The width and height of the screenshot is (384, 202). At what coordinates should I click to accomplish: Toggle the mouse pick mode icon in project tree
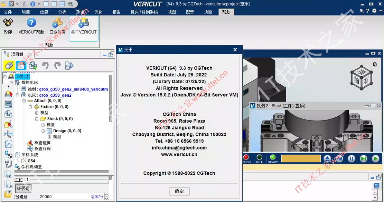pyautogui.click(x=9, y=66)
